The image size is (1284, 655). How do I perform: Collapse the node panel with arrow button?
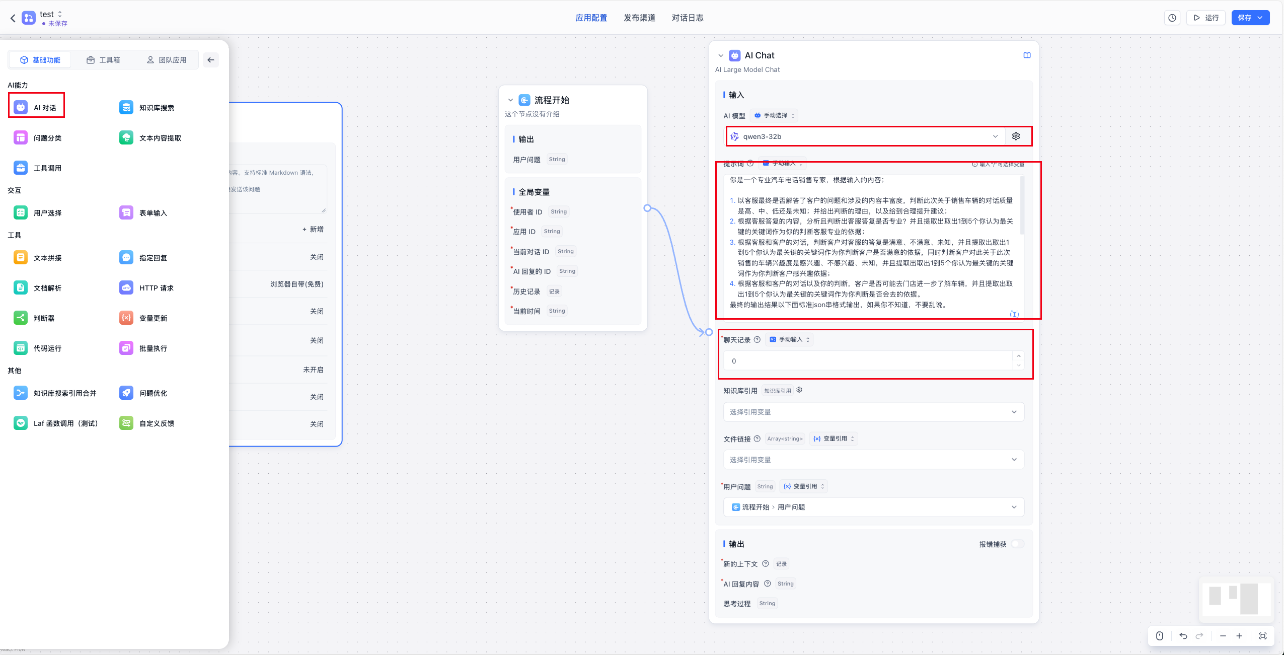point(211,60)
